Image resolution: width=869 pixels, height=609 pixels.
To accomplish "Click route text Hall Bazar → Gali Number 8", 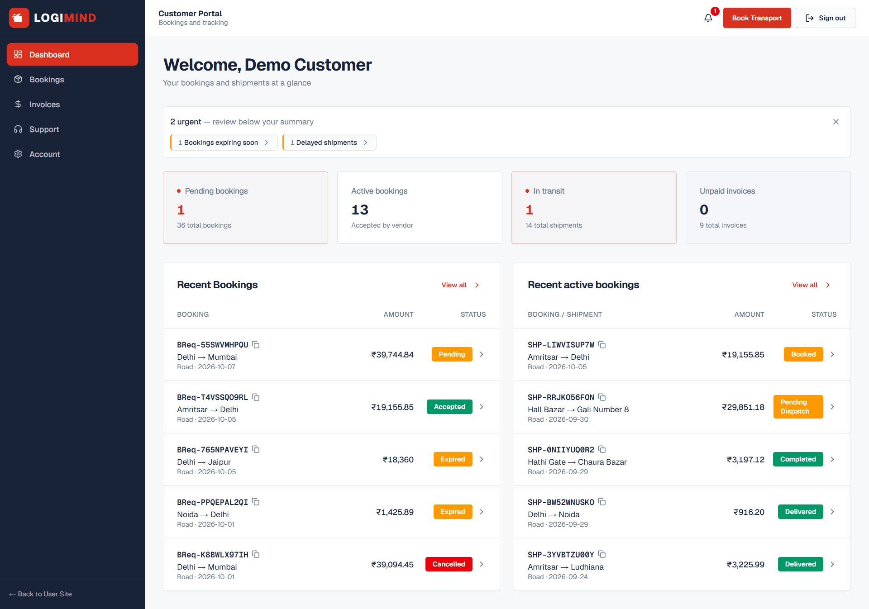I will tap(578, 409).
